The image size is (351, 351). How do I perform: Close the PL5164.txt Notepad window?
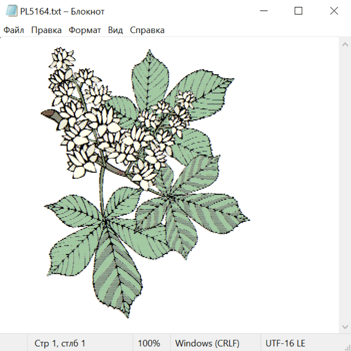click(x=334, y=11)
